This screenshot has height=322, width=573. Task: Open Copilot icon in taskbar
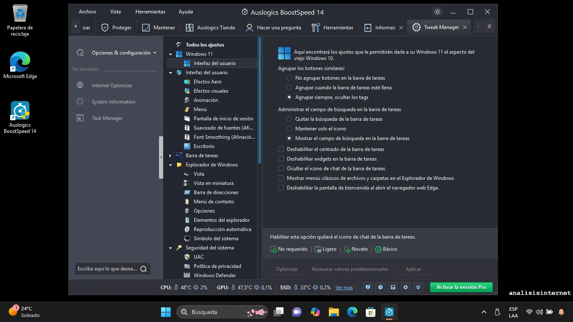click(315, 312)
